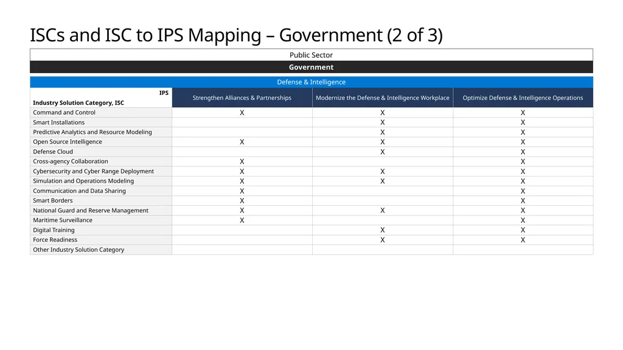623x350 pixels.
Task: Click the Defense Cloud row label
Action: click(x=53, y=152)
